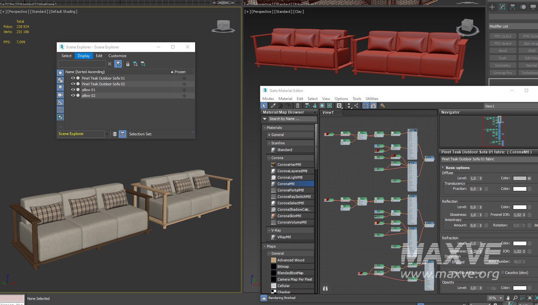Select the eyedropper pick material tool
The height and width of the screenshot is (305, 538).
click(273, 106)
